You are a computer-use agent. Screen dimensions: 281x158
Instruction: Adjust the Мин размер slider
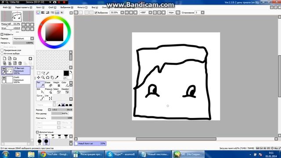pyautogui.click(x=60, y=114)
